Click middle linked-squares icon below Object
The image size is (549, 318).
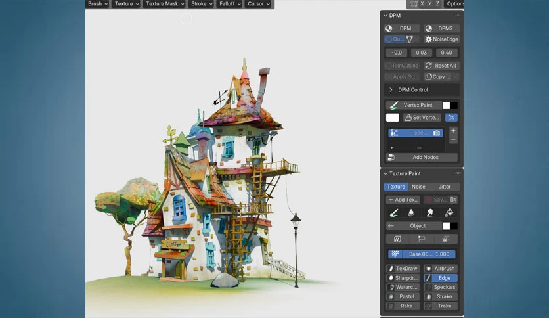tap(422, 239)
